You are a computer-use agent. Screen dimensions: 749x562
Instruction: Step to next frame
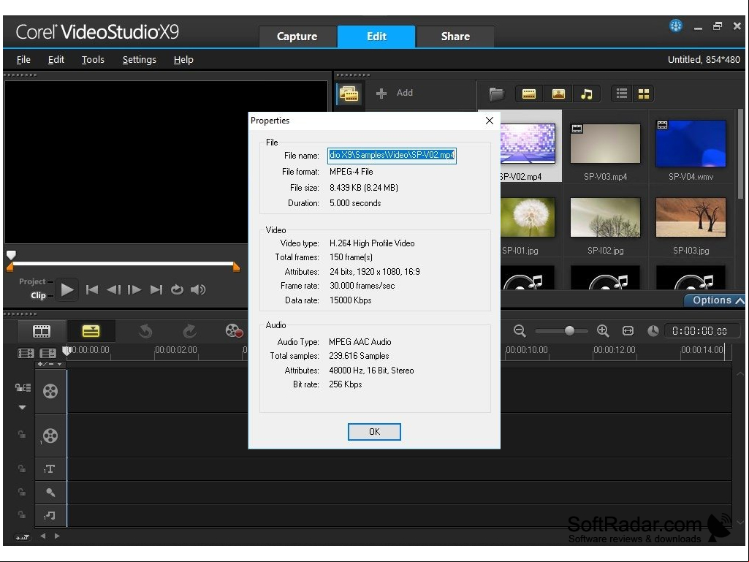(x=134, y=289)
